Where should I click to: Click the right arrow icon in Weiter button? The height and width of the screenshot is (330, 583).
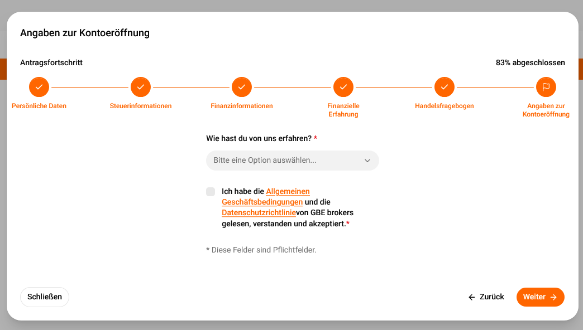pos(553,297)
